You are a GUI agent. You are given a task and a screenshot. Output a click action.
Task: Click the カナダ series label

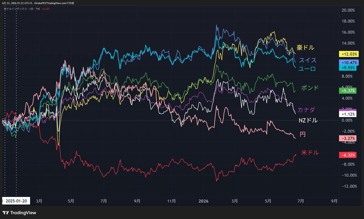(x=306, y=110)
